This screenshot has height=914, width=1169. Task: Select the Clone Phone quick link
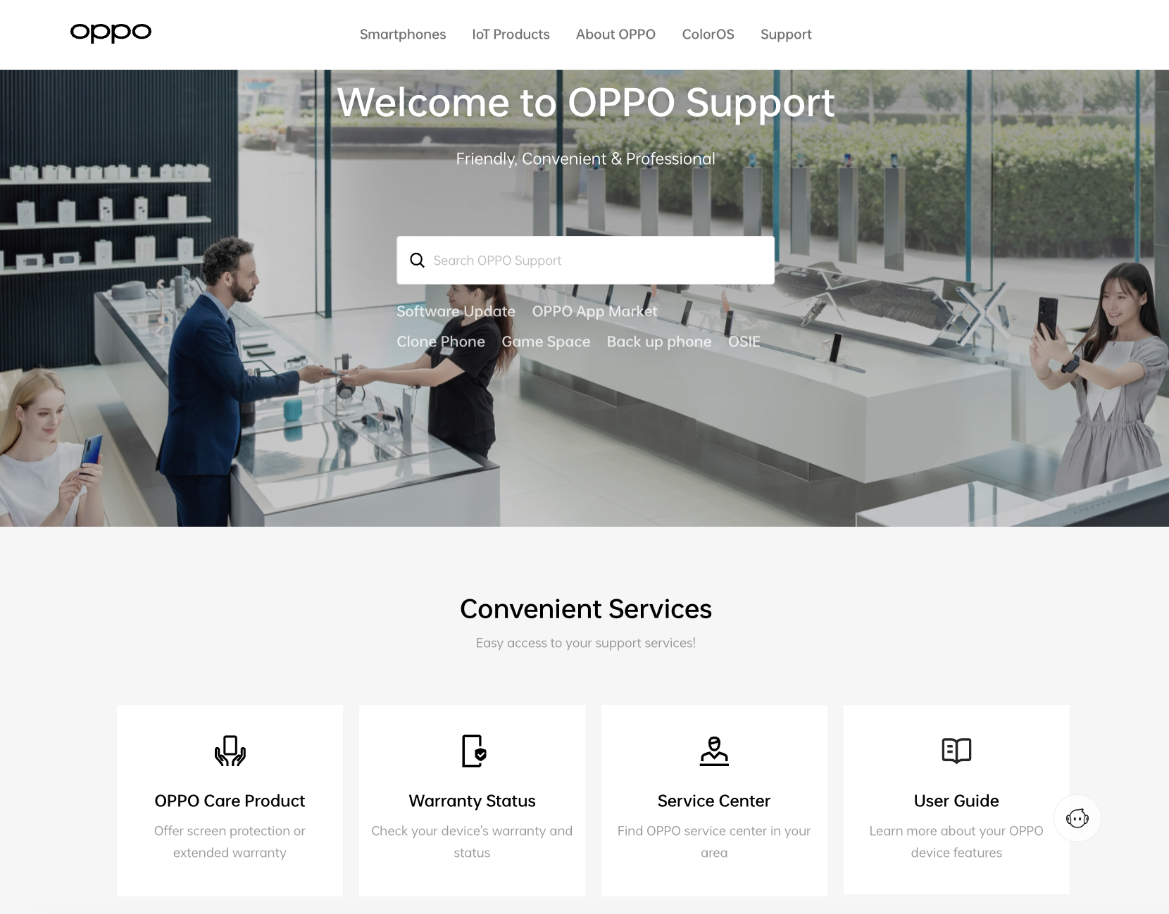[x=441, y=342]
